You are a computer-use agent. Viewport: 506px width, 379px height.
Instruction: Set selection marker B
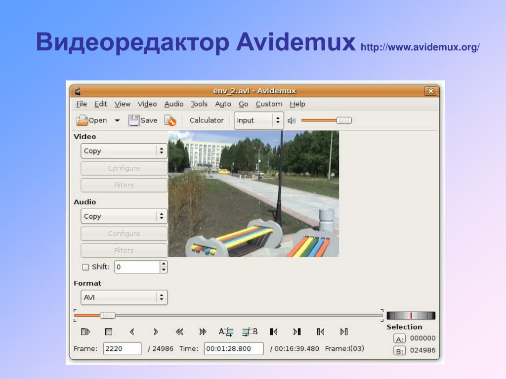(250, 332)
